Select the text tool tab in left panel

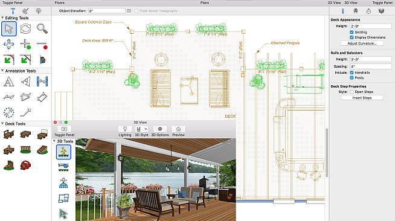[x=13, y=11]
